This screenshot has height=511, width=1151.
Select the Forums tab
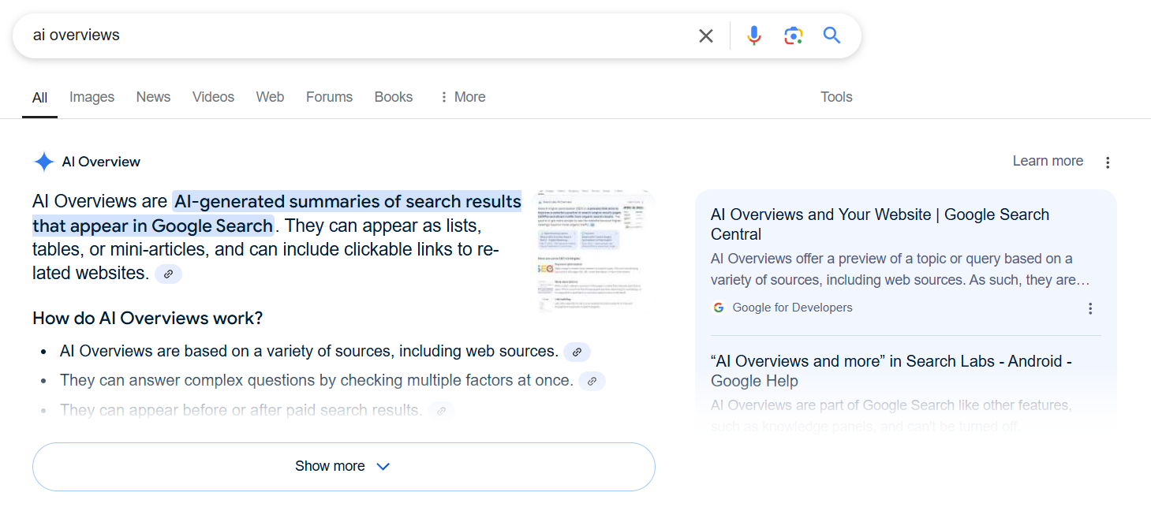329,97
